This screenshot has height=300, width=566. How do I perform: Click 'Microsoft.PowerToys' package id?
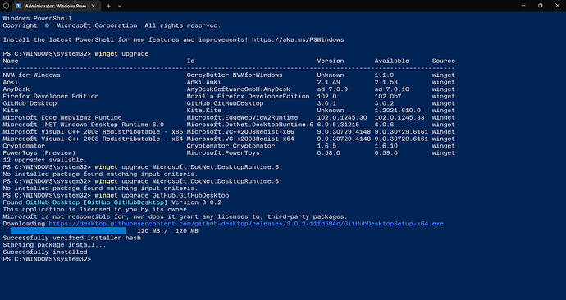[223, 153]
